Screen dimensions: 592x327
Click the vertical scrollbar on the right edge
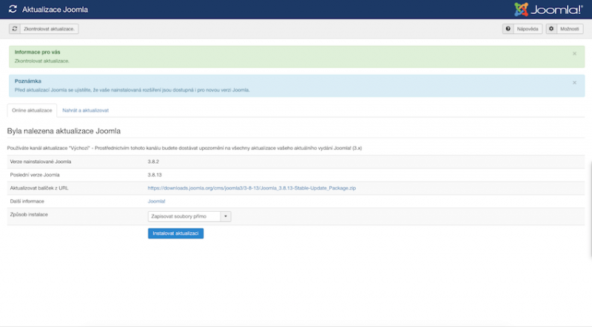(590, 209)
